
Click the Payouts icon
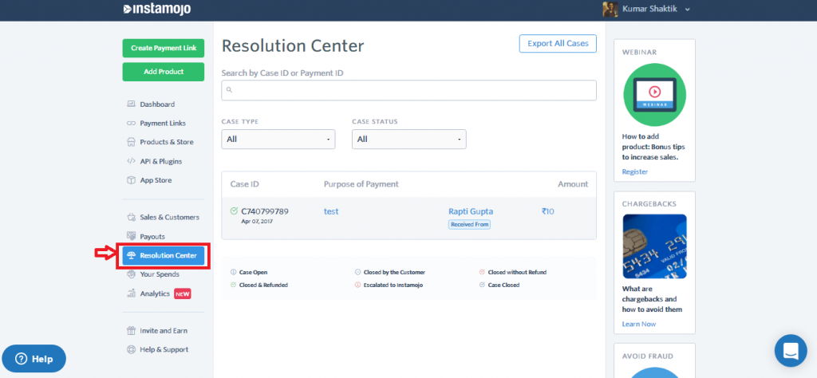[131, 236]
